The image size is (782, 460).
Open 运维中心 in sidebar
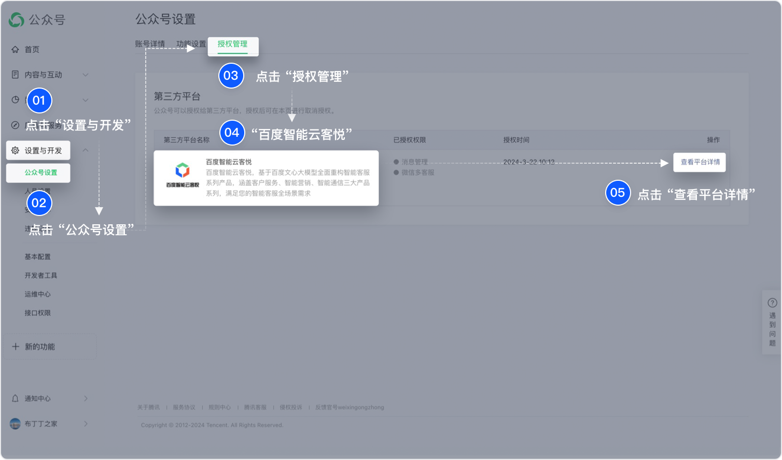click(37, 294)
